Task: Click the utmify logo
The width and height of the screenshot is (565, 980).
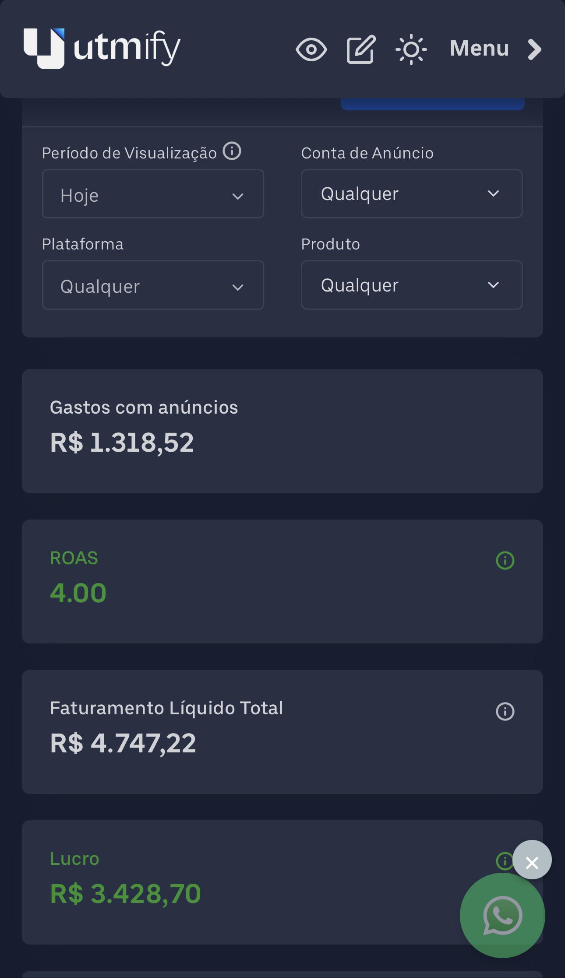Action: [x=102, y=48]
